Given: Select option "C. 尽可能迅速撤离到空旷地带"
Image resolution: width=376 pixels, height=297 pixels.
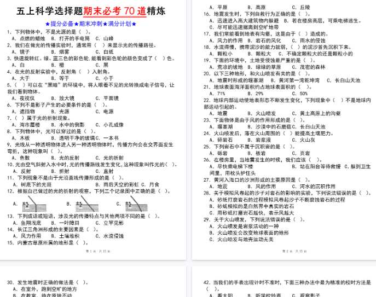Looking at the screenshot, I should click(244, 27).
